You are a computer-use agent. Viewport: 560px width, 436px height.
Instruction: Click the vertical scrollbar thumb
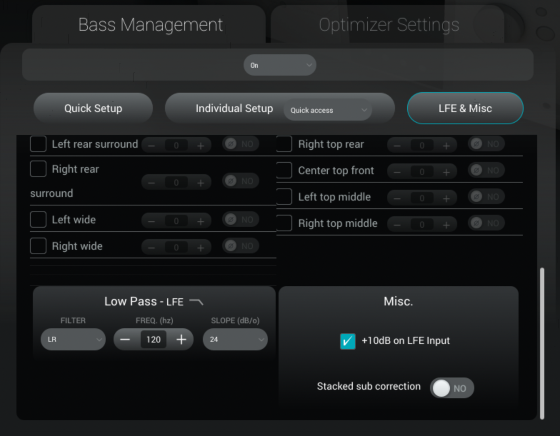tap(542, 343)
